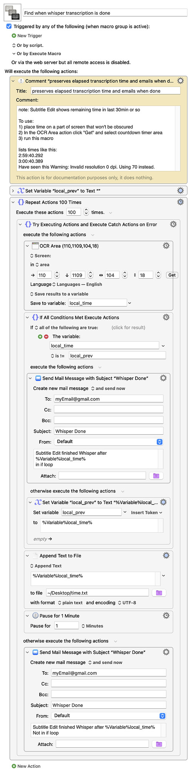Click the green New Action plus icon
191x772 pixels.
point(14,766)
